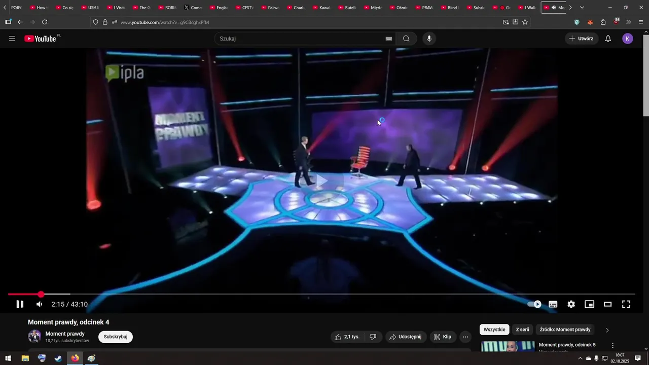Click the Subskrybuj button
This screenshot has height=365, width=649.
pos(116,337)
